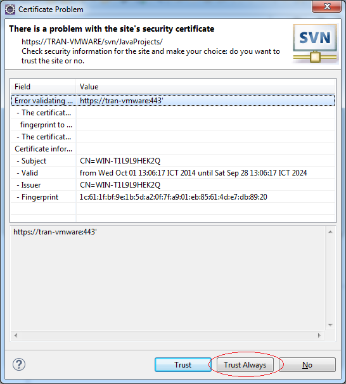Click scroll left arrow in details pane
Image resolution: width=346 pixels, height=384 pixels.
point(16,335)
